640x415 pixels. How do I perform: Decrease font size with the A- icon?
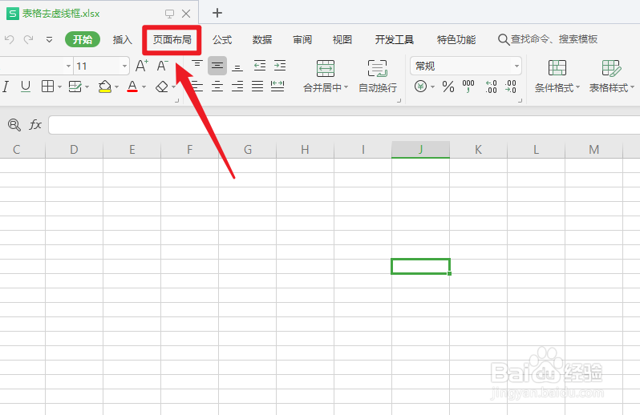pos(163,66)
